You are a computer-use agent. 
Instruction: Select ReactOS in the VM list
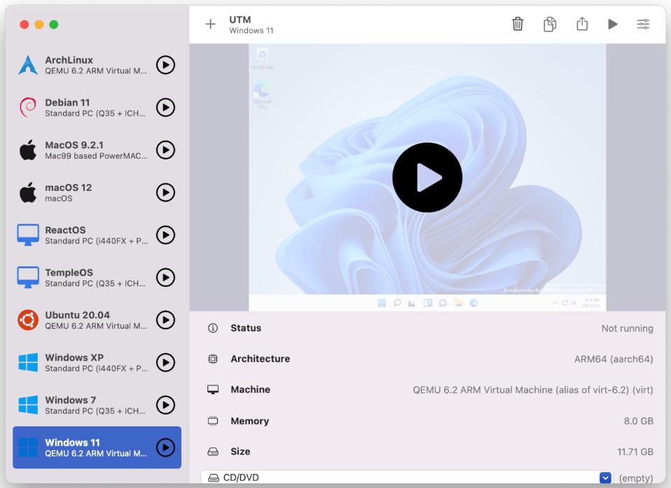[x=84, y=235]
